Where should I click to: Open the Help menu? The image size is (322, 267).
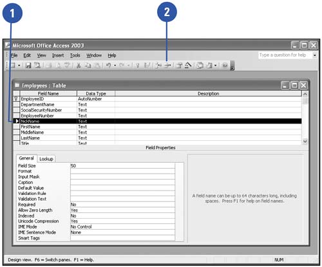point(112,55)
